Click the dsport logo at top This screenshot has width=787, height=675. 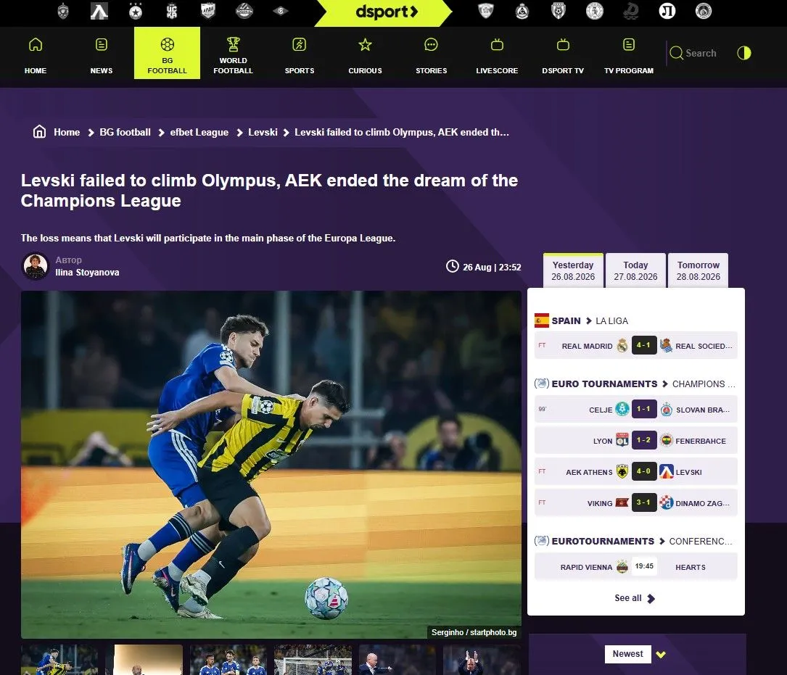click(x=387, y=12)
